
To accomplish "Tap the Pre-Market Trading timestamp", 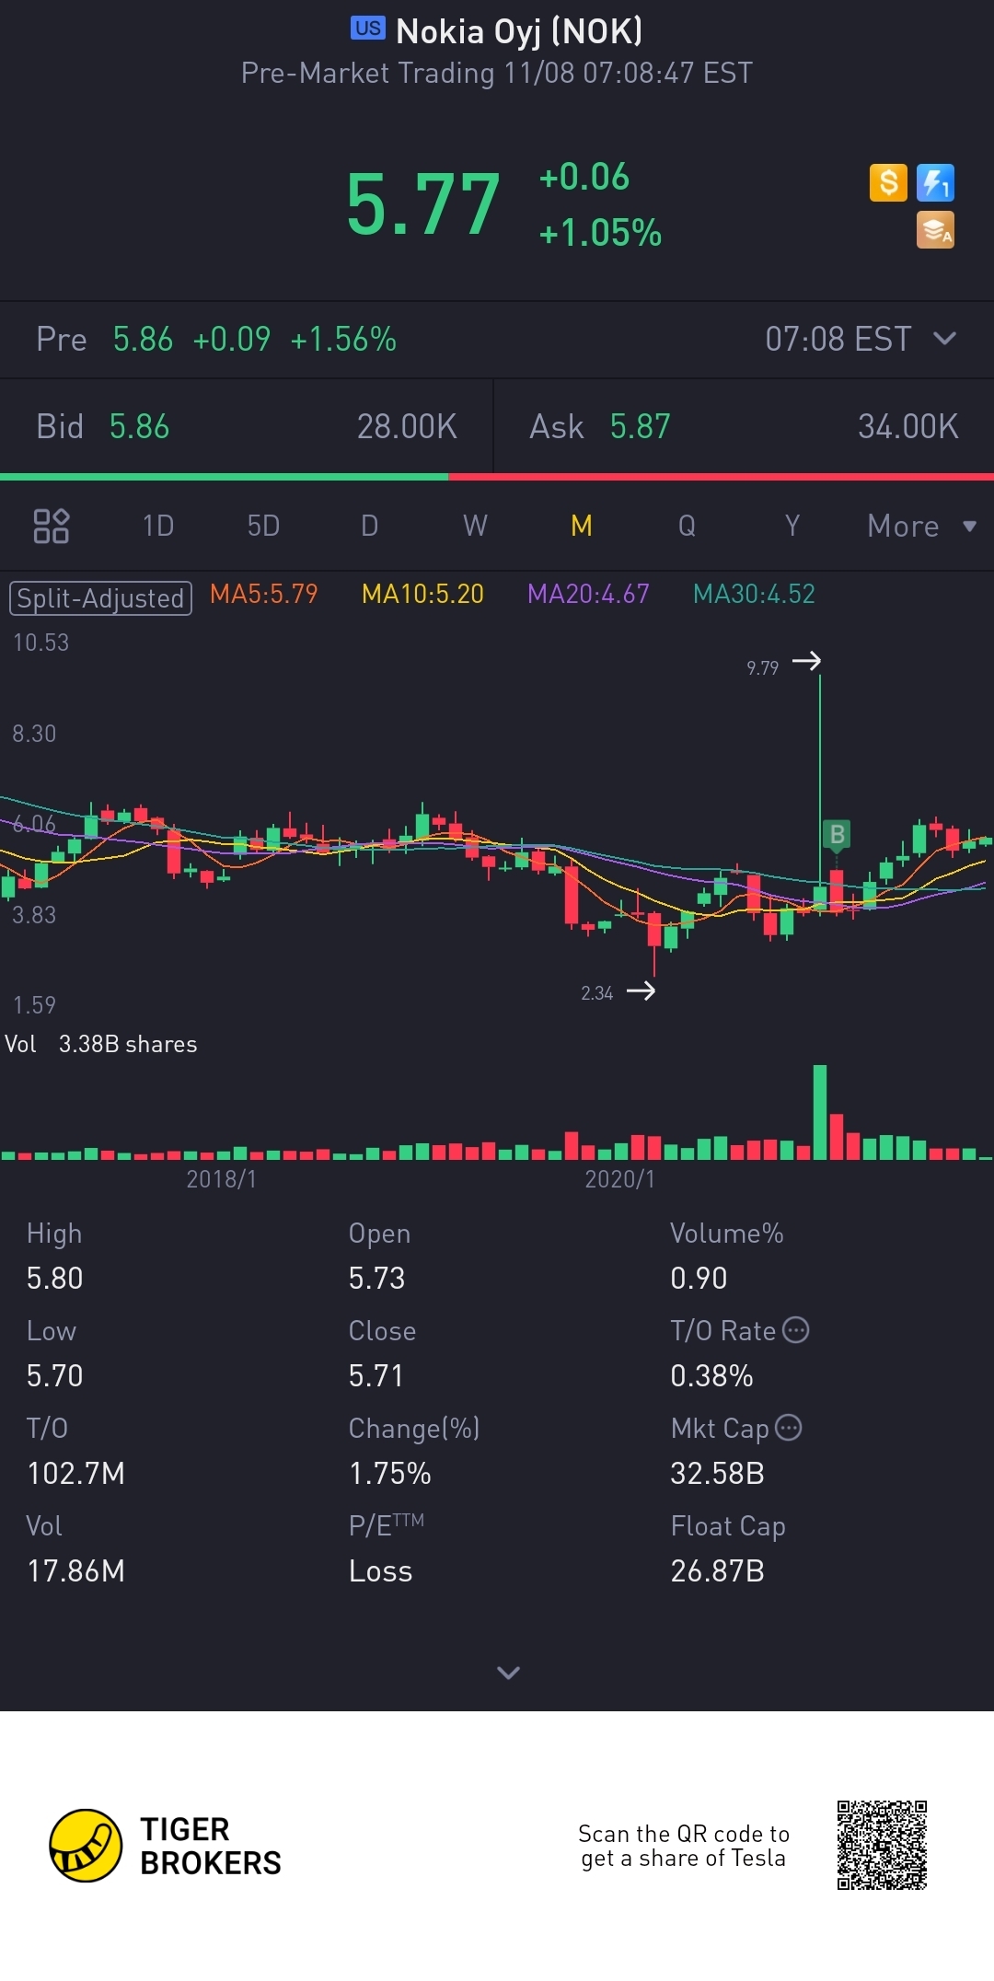I will pyautogui.click(x=497, y=73).
